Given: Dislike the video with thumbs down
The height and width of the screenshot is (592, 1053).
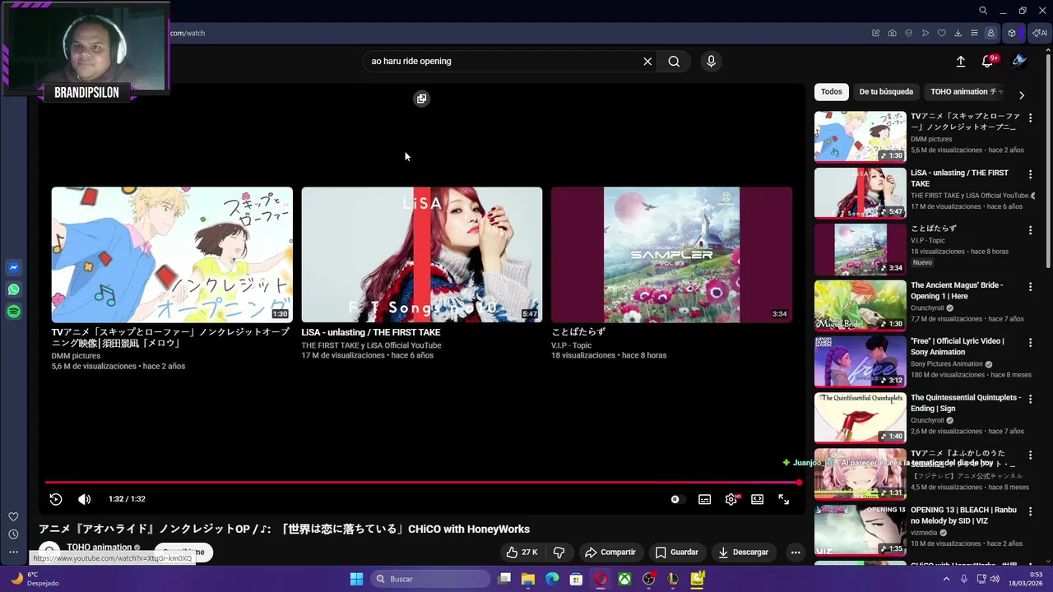Looking at the screenshot, I should (559, 553).
